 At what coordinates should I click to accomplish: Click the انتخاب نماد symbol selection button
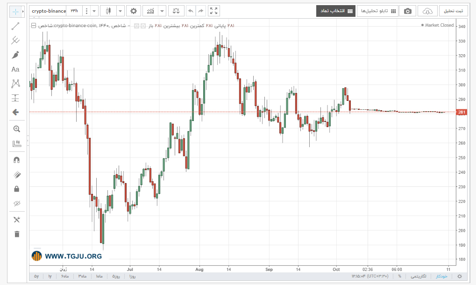[x=336, y=11]
